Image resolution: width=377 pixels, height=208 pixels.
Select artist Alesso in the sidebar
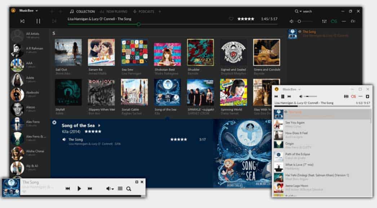pos(29,109)
